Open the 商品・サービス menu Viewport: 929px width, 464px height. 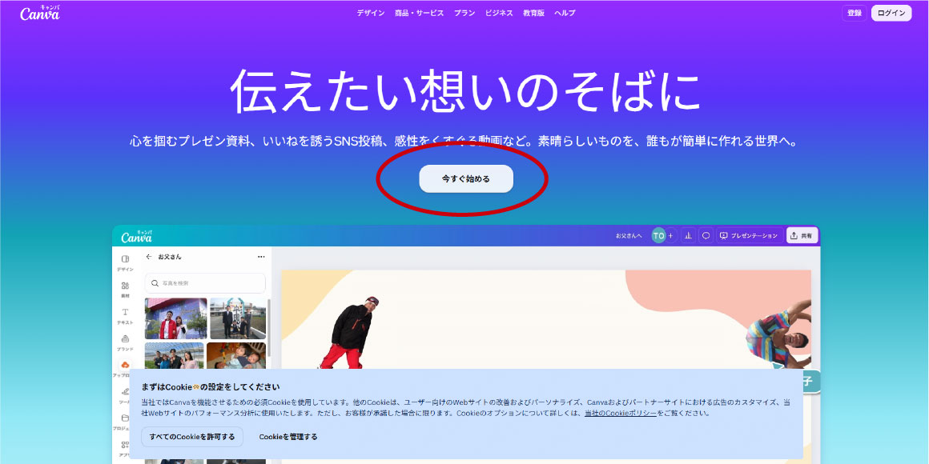419,13
